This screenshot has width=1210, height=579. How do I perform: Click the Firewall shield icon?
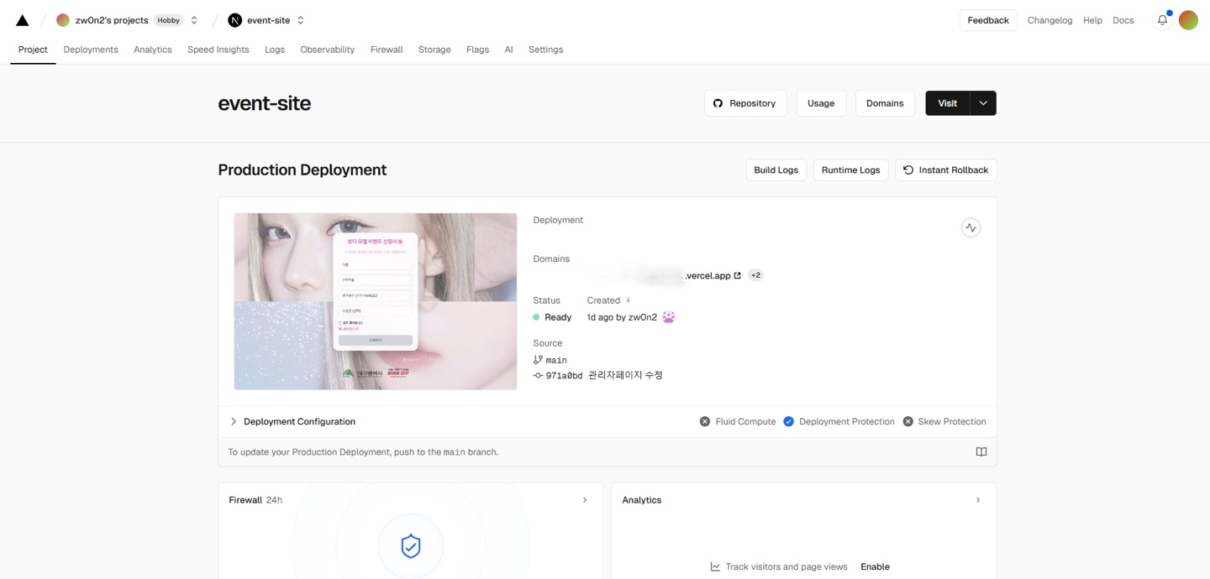pos(410,545)
